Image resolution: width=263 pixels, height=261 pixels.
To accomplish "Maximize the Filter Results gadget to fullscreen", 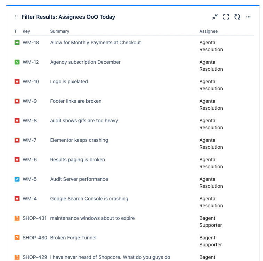I will point(226,17).
